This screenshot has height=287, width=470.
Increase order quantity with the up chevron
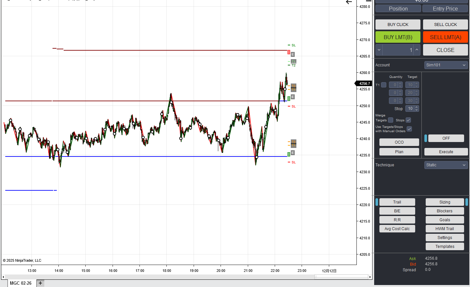[417, 50]
